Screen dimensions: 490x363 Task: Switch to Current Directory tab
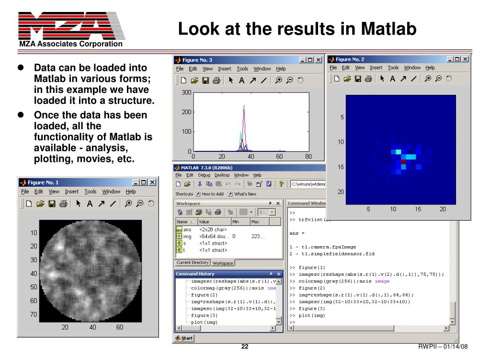click(192, 263)
